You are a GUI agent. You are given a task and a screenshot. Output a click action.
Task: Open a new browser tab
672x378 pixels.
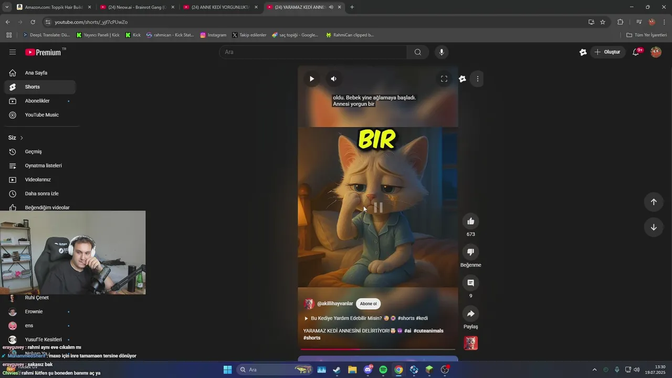352,7
